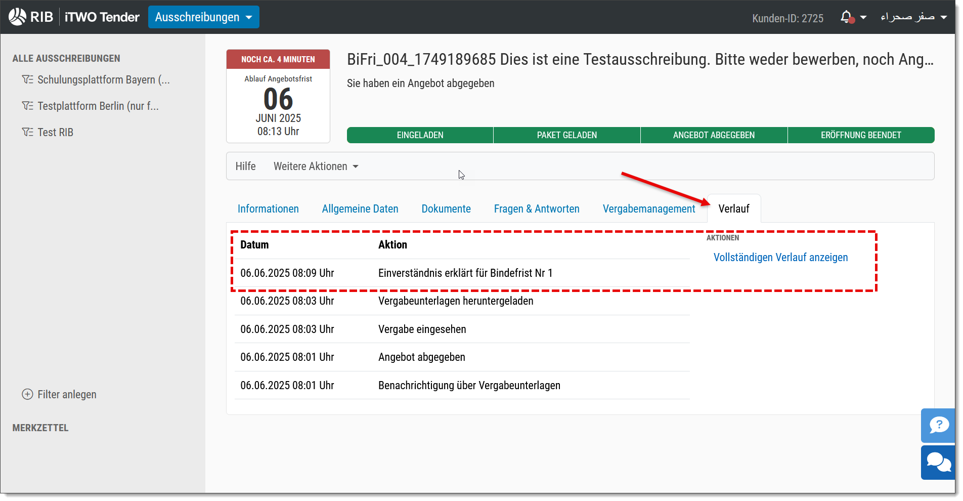Switch to the Informationen tab
This screenshot has height=501, width=963.
[x=268, y=209]
